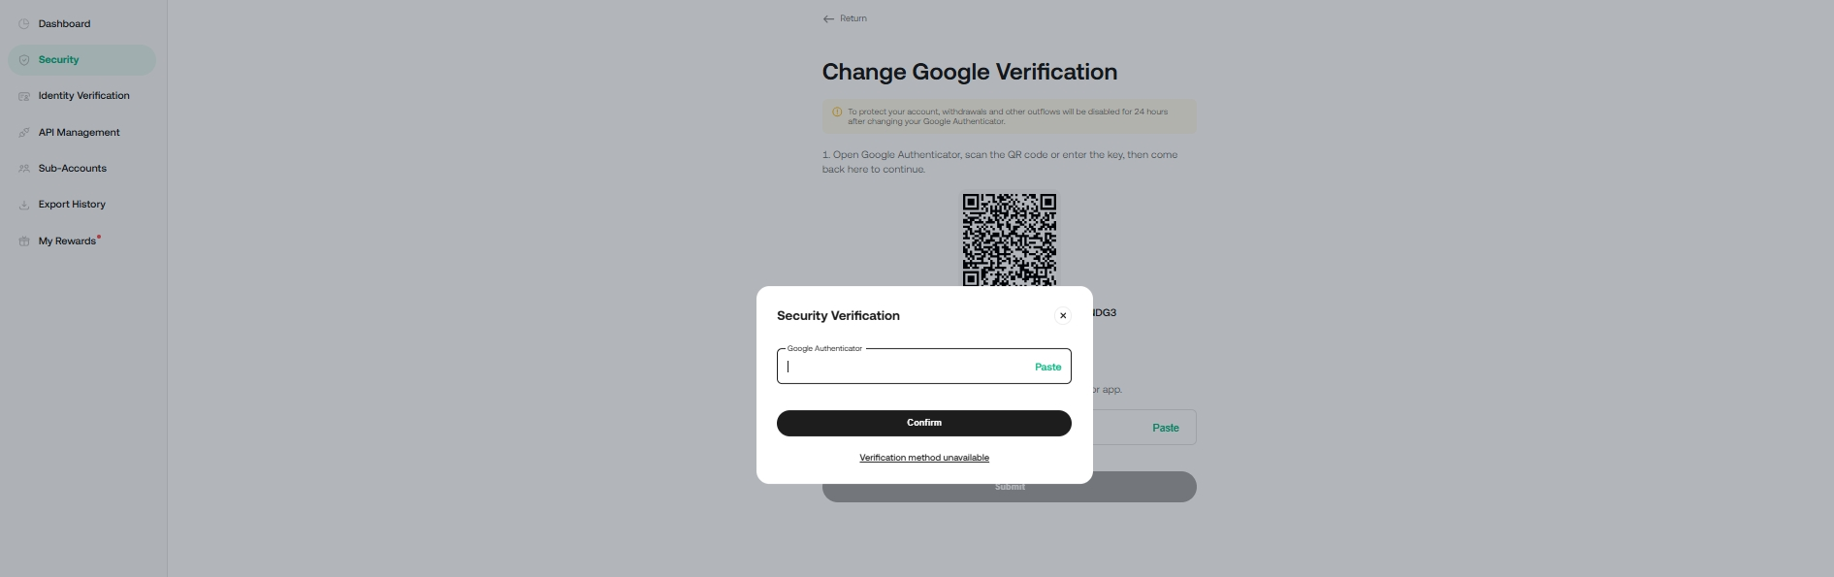The width and height of the screenshot is (1834, 577).
Task: Click the Paste button behind the dialog
Action: click(1165, 428)
